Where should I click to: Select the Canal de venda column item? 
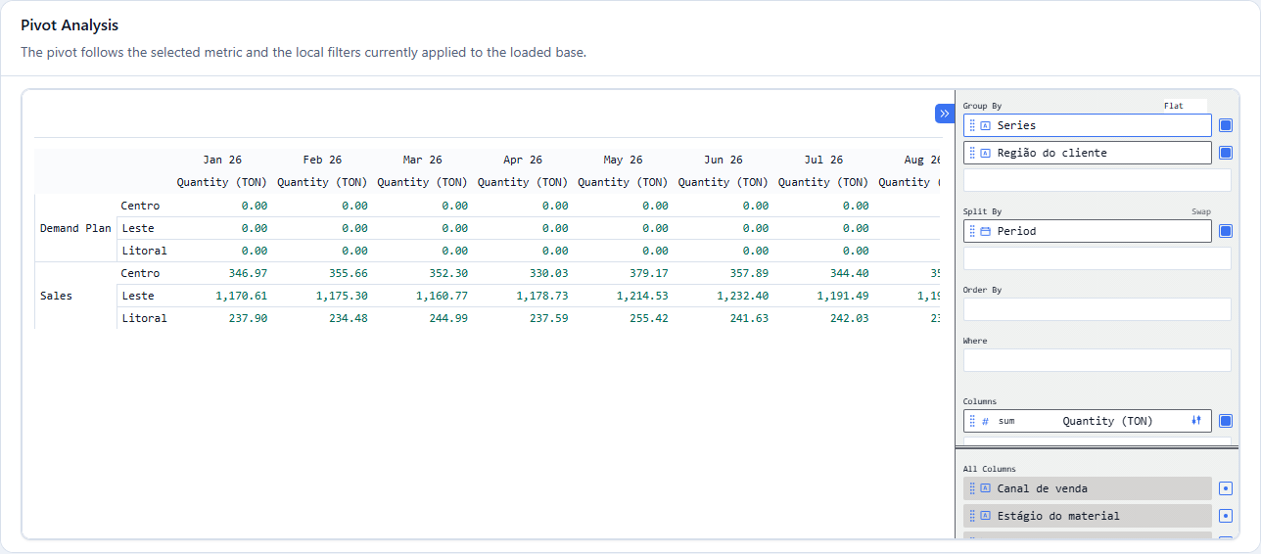pyautogui.click(x=1088, y=488)
